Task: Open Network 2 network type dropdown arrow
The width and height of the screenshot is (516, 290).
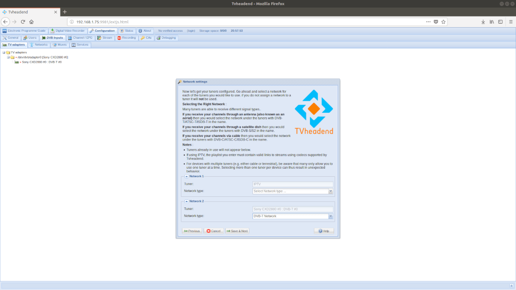Action: tap(331, 216)
